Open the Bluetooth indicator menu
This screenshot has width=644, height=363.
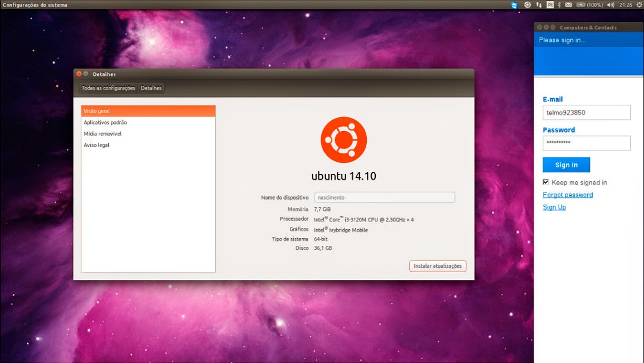[x=559, y=5]
